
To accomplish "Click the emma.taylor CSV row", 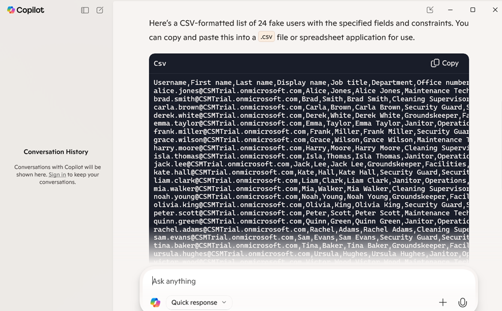I will tap(311, 124).
